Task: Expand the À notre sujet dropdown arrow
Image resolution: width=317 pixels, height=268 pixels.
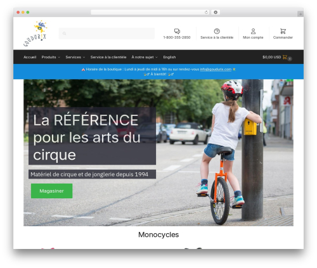Action: tap(157, 57)
